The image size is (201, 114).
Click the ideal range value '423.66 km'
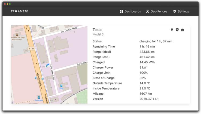pyautogui.click(x=147, y=52)
